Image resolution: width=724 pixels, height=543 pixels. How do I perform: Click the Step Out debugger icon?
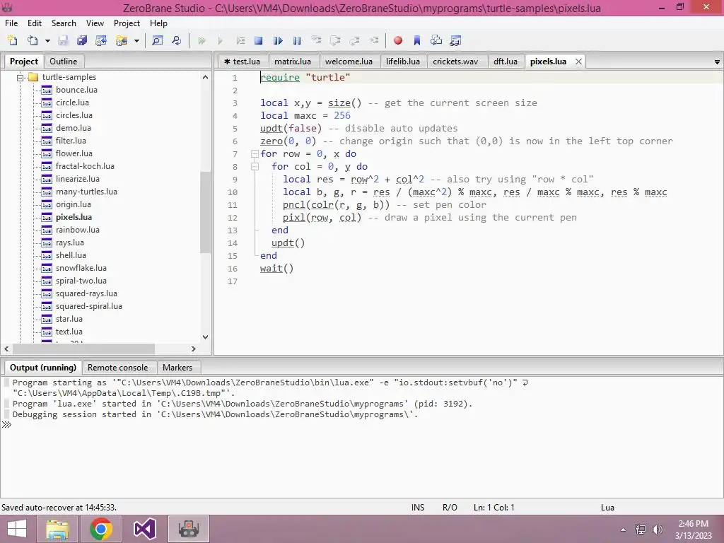(355, 40)
